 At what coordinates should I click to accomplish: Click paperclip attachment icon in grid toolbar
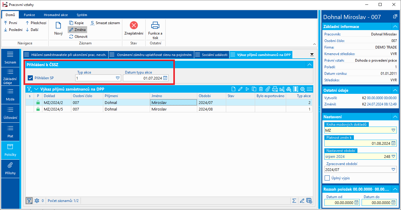click(268, 89)
